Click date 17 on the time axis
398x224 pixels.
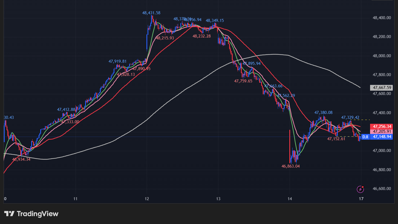361,199
